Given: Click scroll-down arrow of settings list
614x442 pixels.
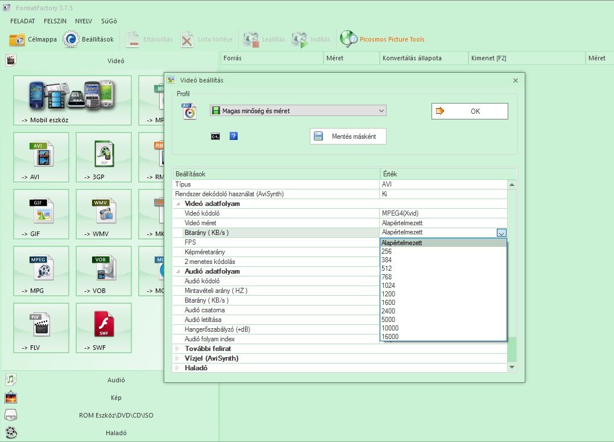Looking at the screenshot, I should pyautogui.click(x=512, y=367).
